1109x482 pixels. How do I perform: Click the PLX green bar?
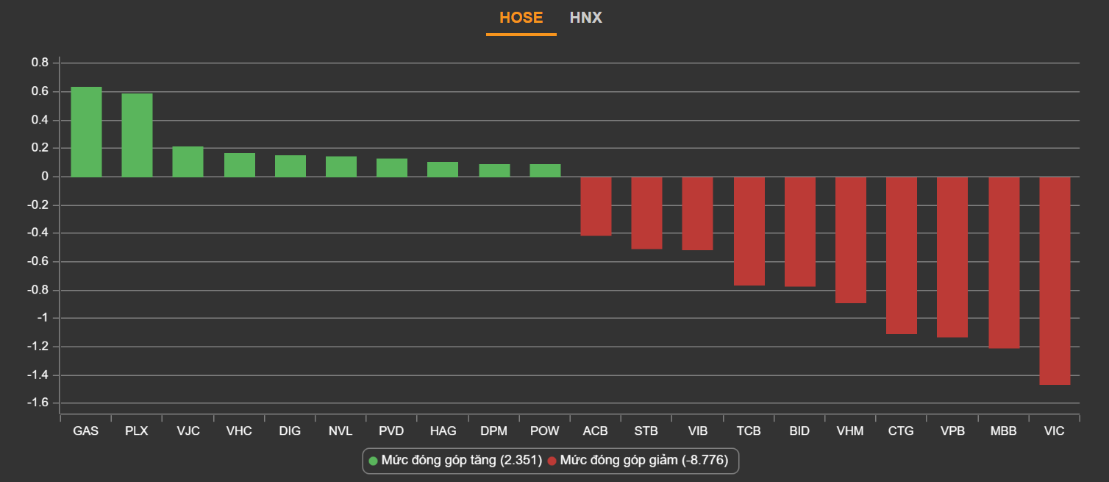click(x=137, y=135)
